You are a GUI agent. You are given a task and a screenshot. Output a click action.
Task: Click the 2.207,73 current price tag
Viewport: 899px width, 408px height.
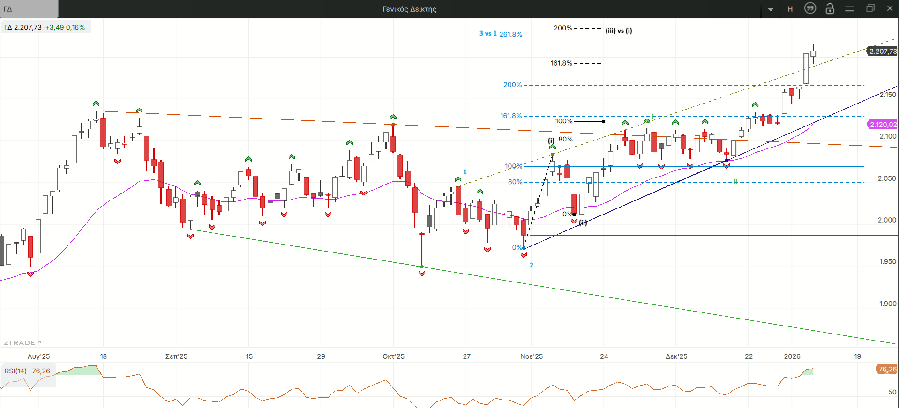pos(882,51)
